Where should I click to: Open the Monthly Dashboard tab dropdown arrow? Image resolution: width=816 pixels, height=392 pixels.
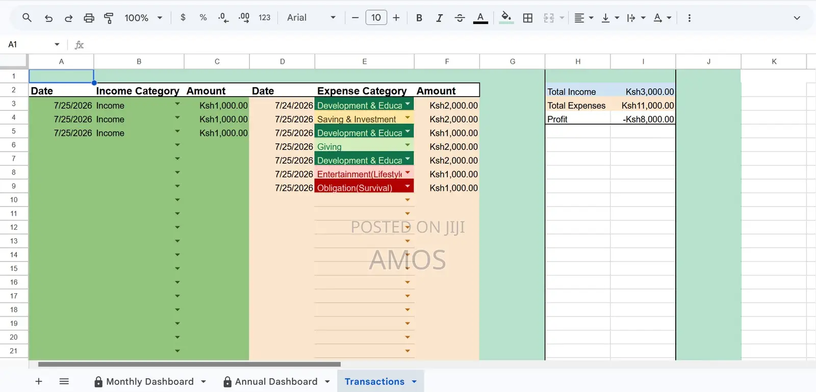coord(203,381)
